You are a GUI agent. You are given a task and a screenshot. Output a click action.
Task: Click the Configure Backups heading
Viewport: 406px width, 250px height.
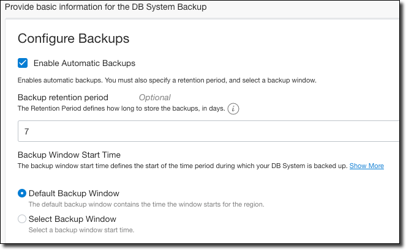[73, 38]
